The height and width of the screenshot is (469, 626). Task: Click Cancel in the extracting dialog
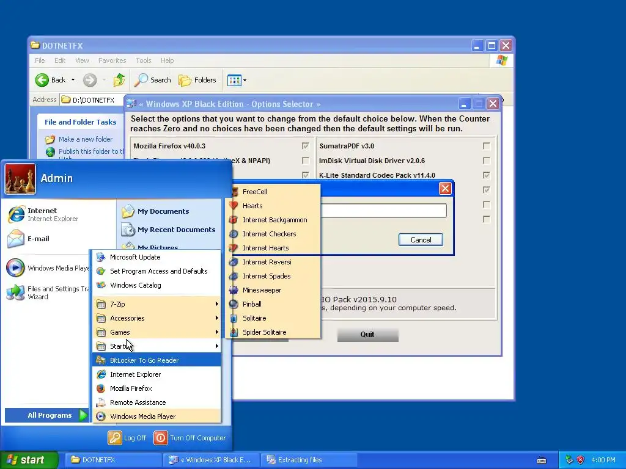pos(421,239)
